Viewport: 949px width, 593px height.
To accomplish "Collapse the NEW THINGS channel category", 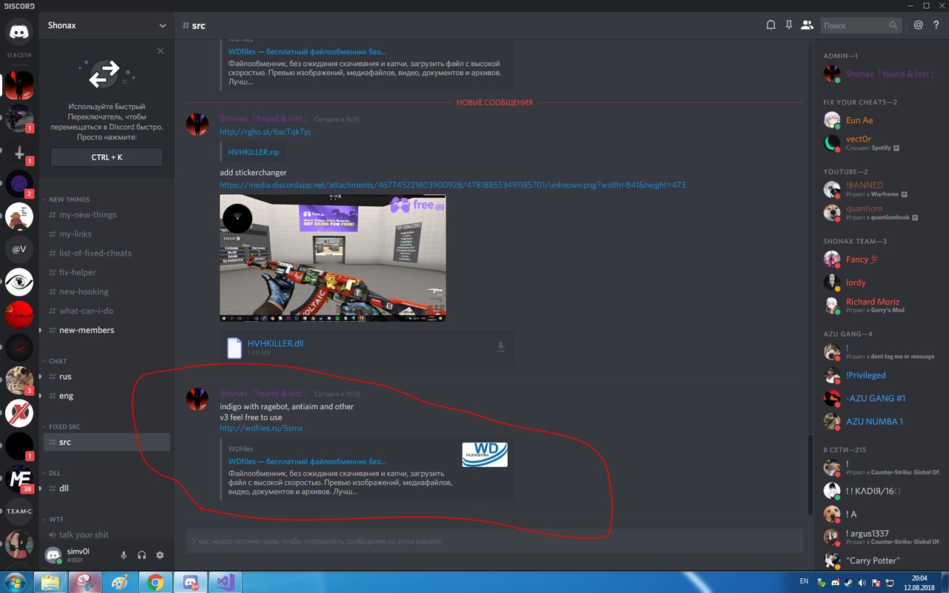I will 68,199.
